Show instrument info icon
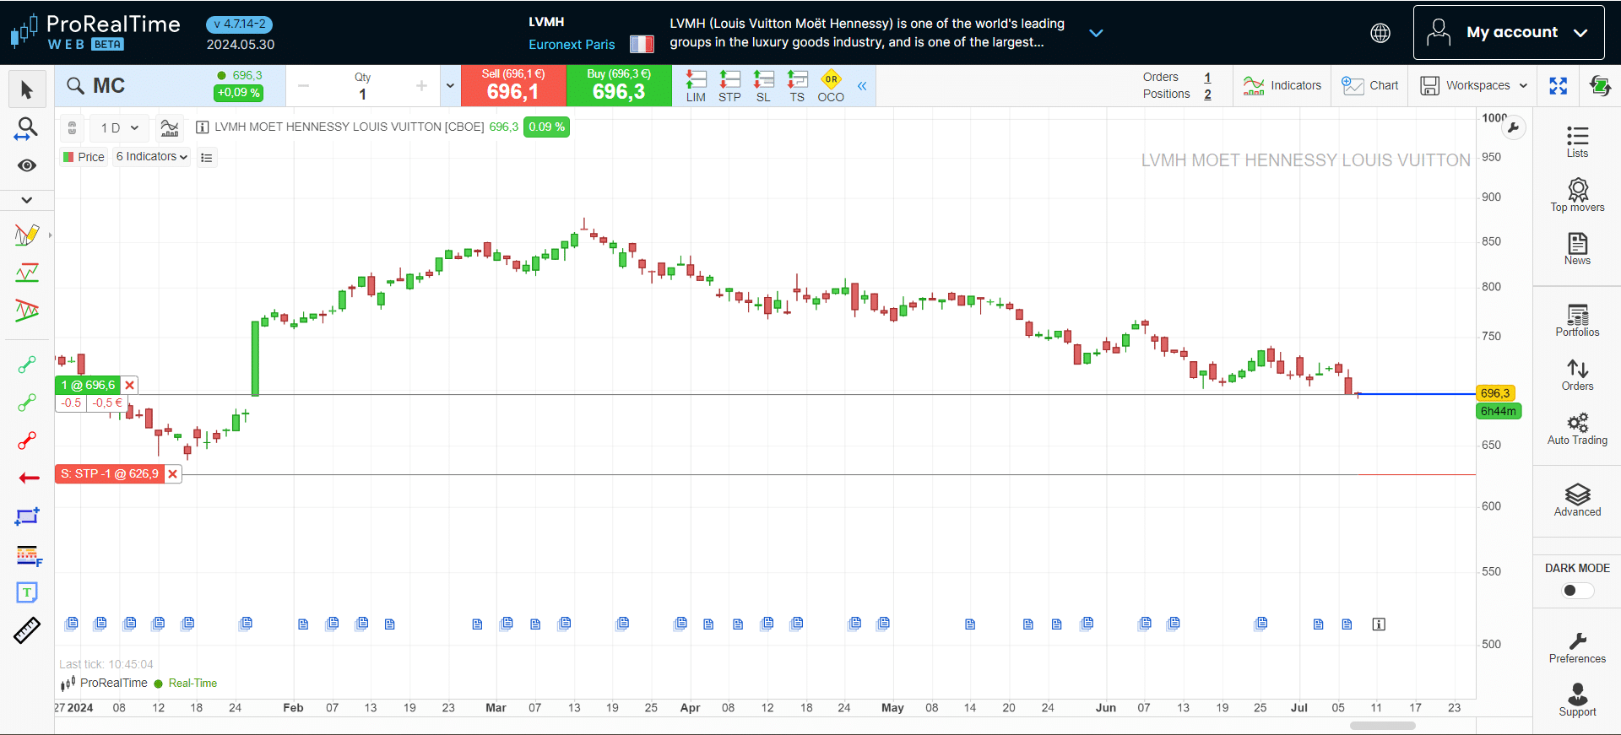 [x=203, y=127]
